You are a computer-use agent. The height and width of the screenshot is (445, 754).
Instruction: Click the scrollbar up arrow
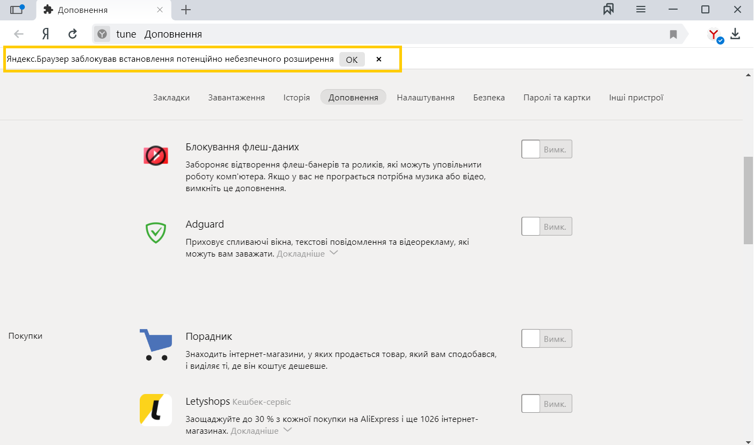coord(748,75)
